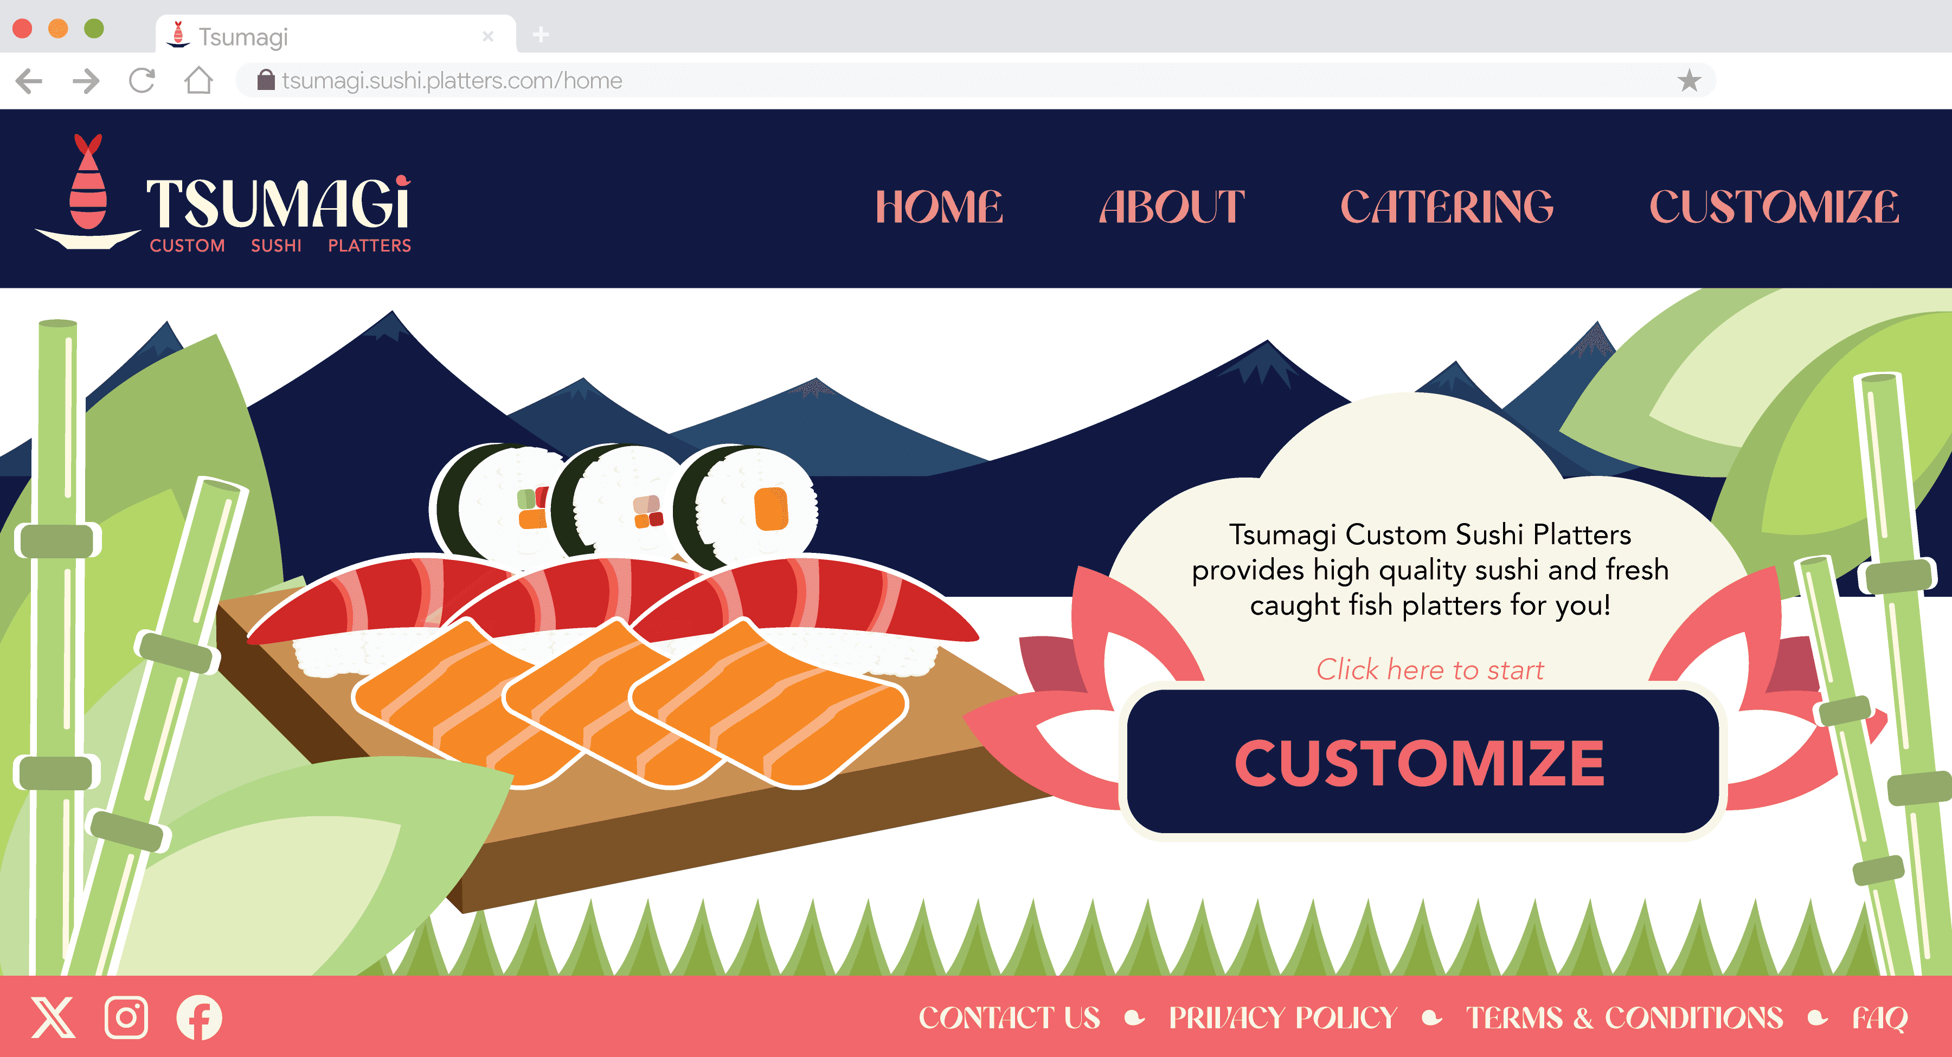Open the Instagram social icon

point(126,1017)
